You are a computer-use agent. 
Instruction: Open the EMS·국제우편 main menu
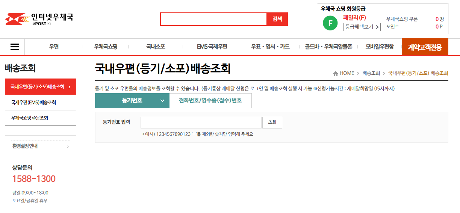click(x=212, y=47)
